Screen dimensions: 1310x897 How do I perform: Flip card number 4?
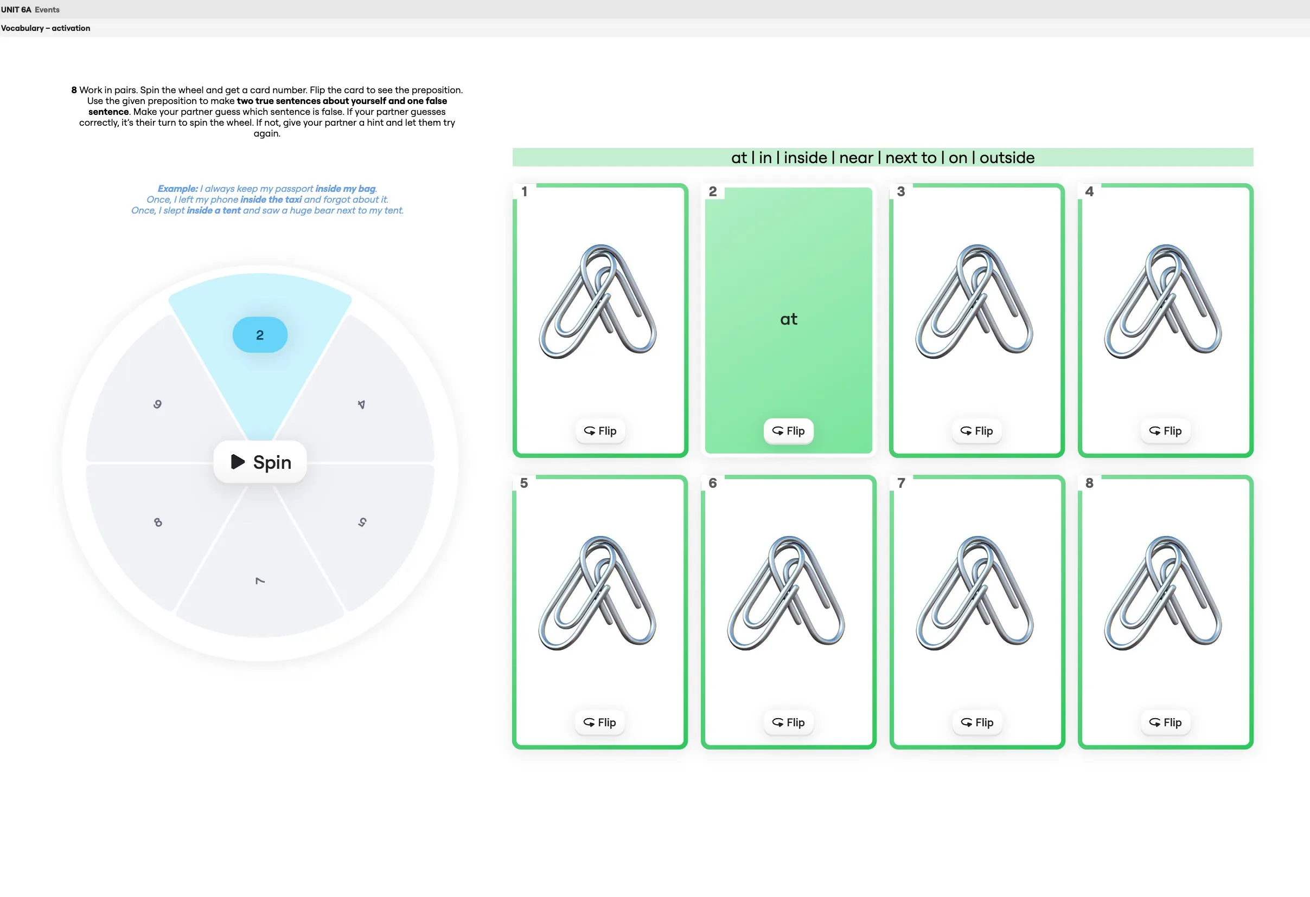(x=1165, y=431)
